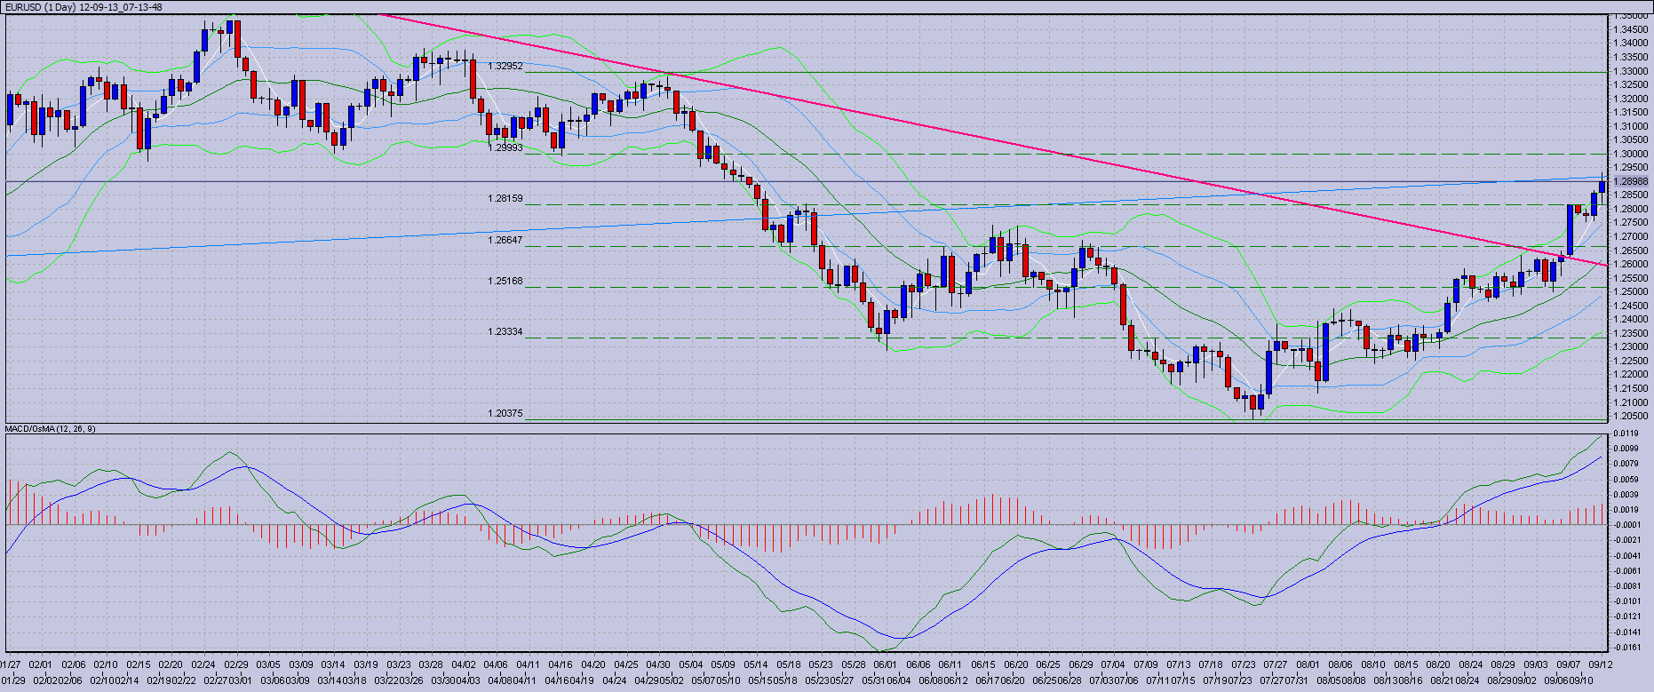Viewport: 1654px width, 692px height.
Task: Click the current price tag 1.28988
Action: [1631, 181]
